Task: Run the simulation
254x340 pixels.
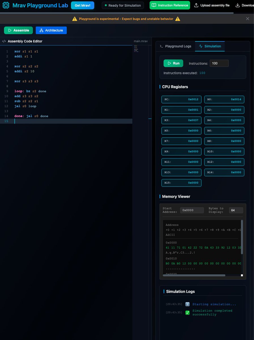Action: (x=173, y=63)
